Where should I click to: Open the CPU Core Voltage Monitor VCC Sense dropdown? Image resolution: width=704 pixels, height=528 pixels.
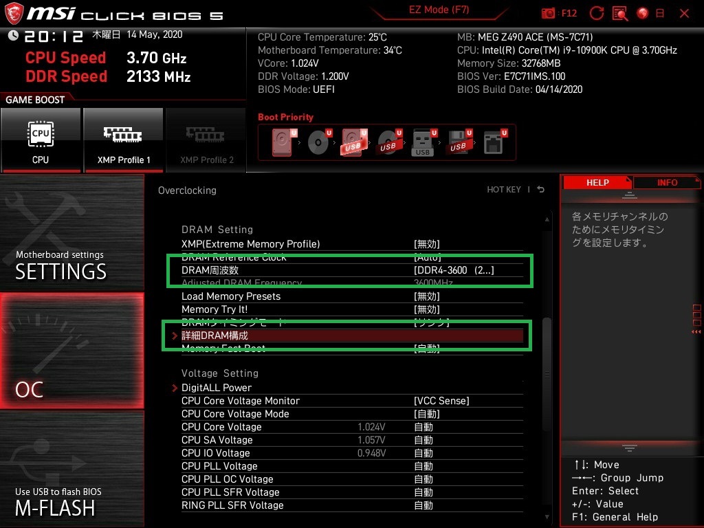click(441, 401)
